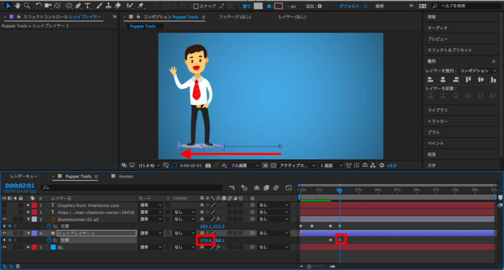Switch to the Human timeline tab
This screenshot has height=270, width=504.
pos(126,176)
